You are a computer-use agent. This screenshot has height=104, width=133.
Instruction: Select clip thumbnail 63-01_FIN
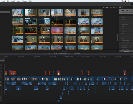coord(84,31)
